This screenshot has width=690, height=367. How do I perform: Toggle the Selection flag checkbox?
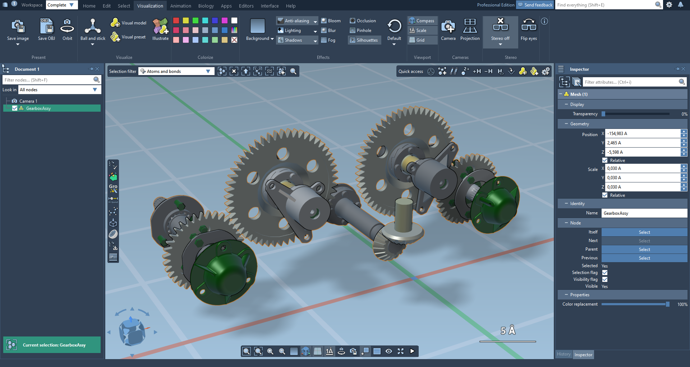(605, 273)
